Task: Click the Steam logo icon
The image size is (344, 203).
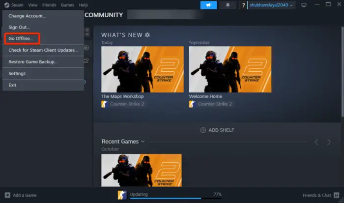Action: pos(7,5)
